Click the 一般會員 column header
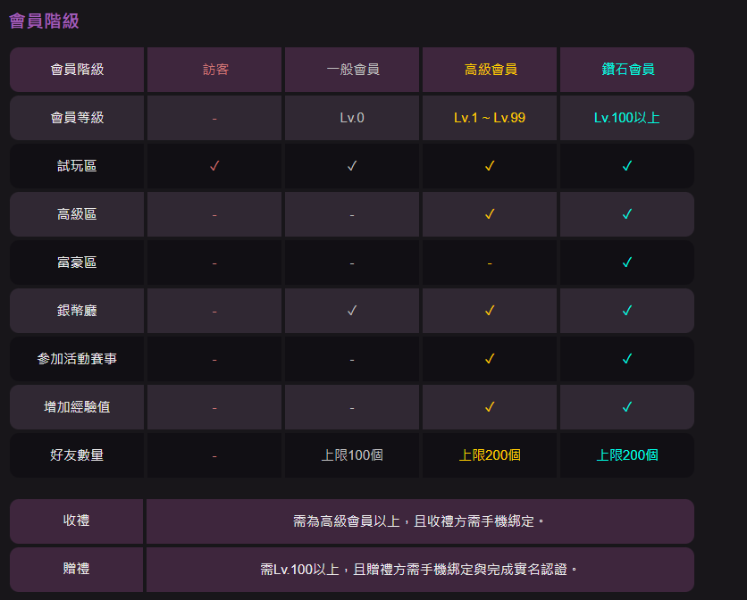This screenshot has width=747, height=600. coord(352,70)
